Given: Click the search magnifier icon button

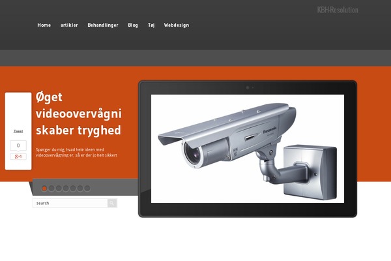Looking at the screenshot, I should [112, 203].
